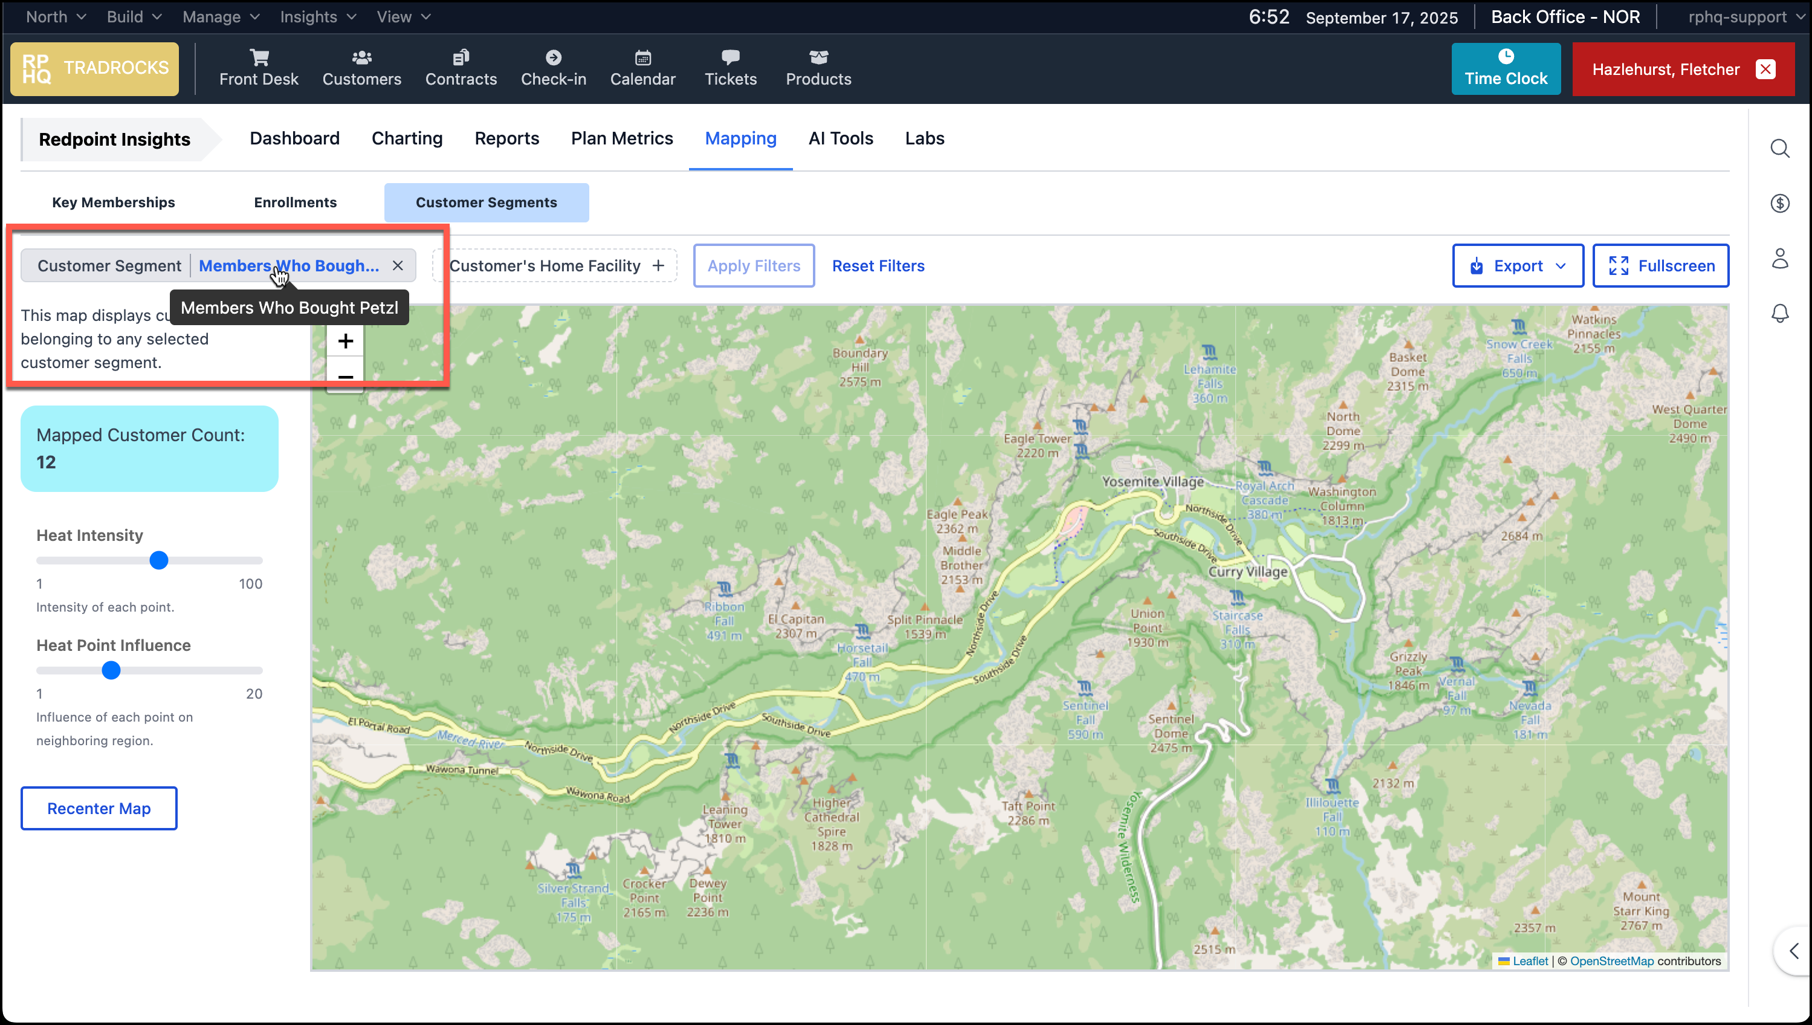Screen dimensions: 1812x1025
Task: Click the Time Clock button
Action: [1506, 68]
